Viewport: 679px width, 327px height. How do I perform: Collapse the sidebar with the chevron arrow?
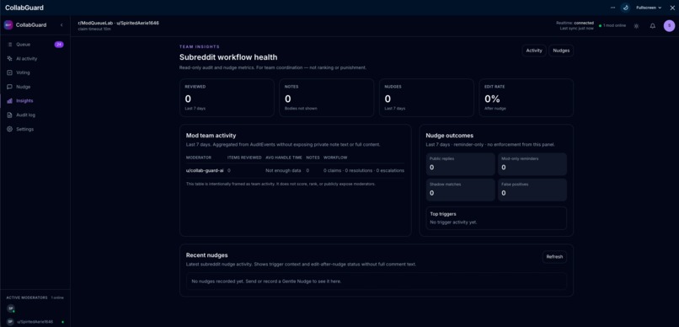[61, 25]
